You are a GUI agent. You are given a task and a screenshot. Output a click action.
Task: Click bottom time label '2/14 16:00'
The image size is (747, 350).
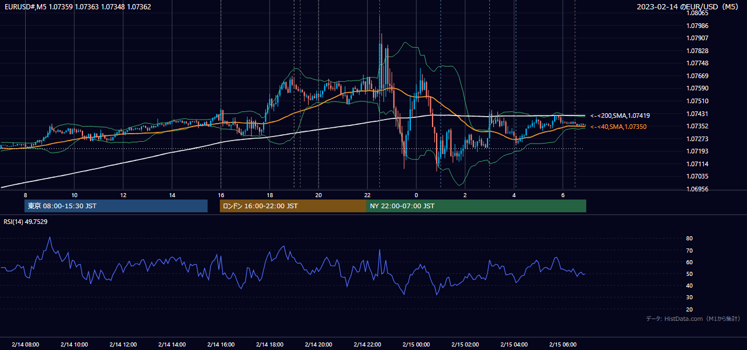point(221,344)
